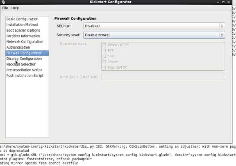Open the SELinux dropdown
The width and height of the screenshot is (236, 166).
pos(154,26)
